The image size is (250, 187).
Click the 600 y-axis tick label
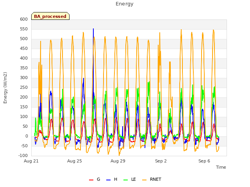24,19
